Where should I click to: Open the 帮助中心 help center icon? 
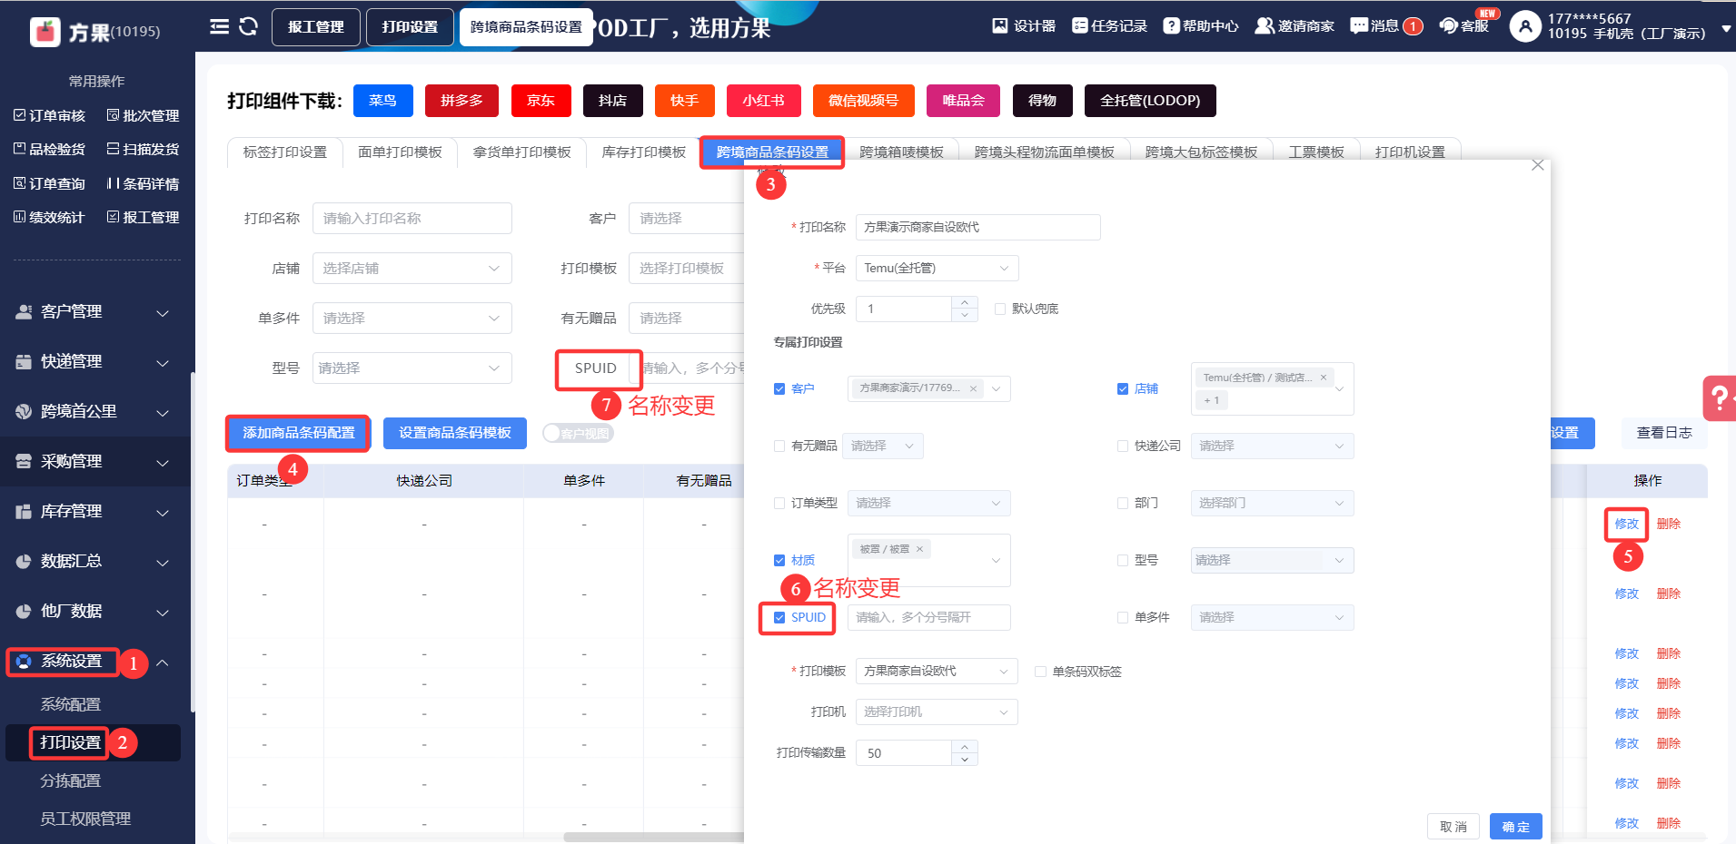pyautogui.click(x=1172, y=25)
